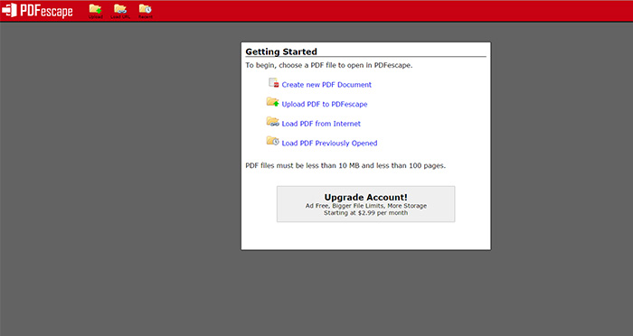Image resolution: width=633 pixels, height=336 pixels.
Task: Follow the Load PDF from Internet link
Action: [x=321, y=124]
